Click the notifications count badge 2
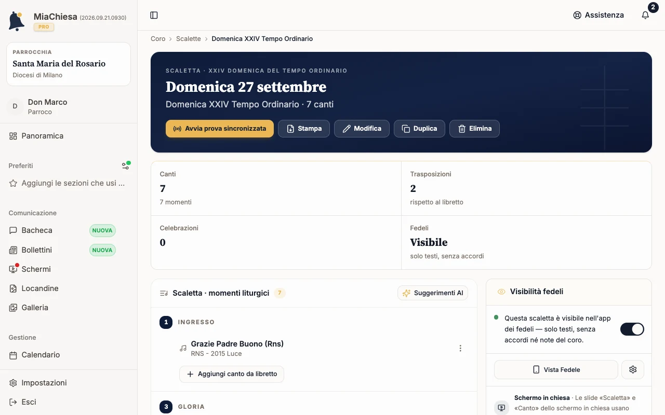The width and height of the screenshot is (665, 415). 653,7
